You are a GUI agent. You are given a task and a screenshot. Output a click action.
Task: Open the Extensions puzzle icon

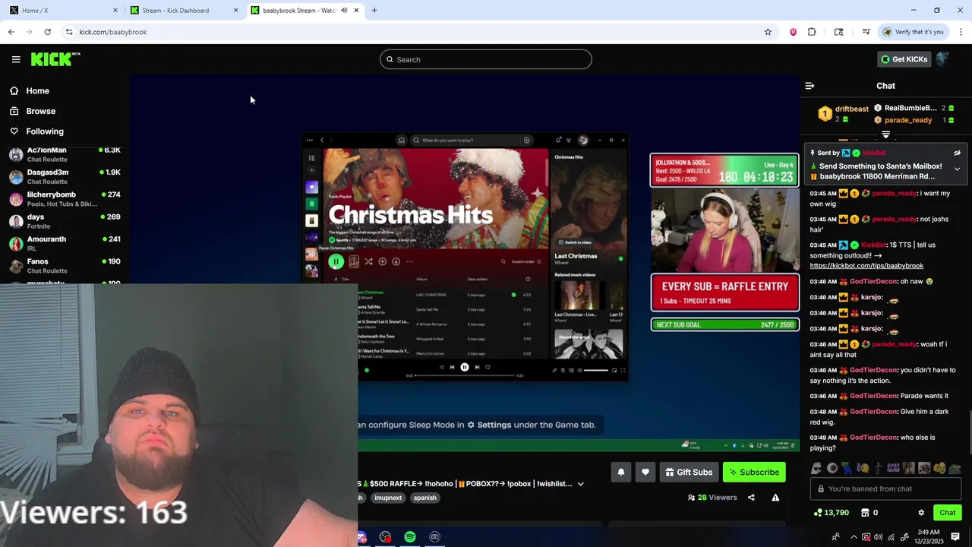pyautogui.click(x=812, y=32)
